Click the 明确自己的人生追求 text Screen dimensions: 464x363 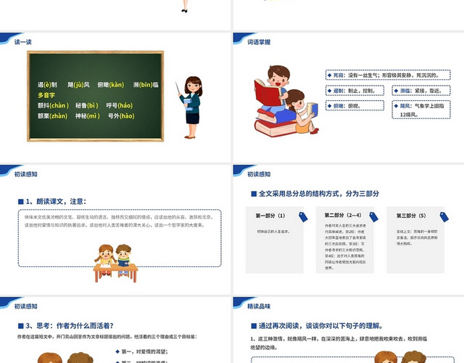[x=273, y=232]
